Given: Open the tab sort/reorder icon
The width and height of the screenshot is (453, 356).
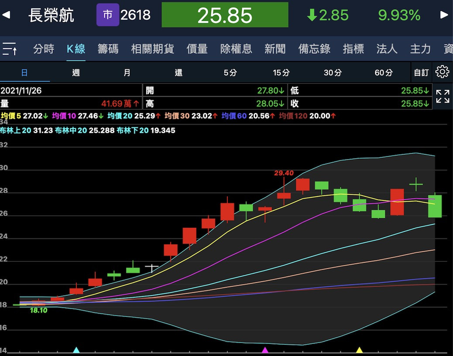Looking at the screenshot, I should point(10,49).
